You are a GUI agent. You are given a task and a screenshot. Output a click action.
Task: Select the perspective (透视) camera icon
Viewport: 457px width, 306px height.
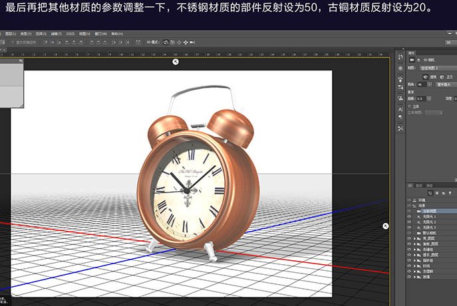(426, 77)
